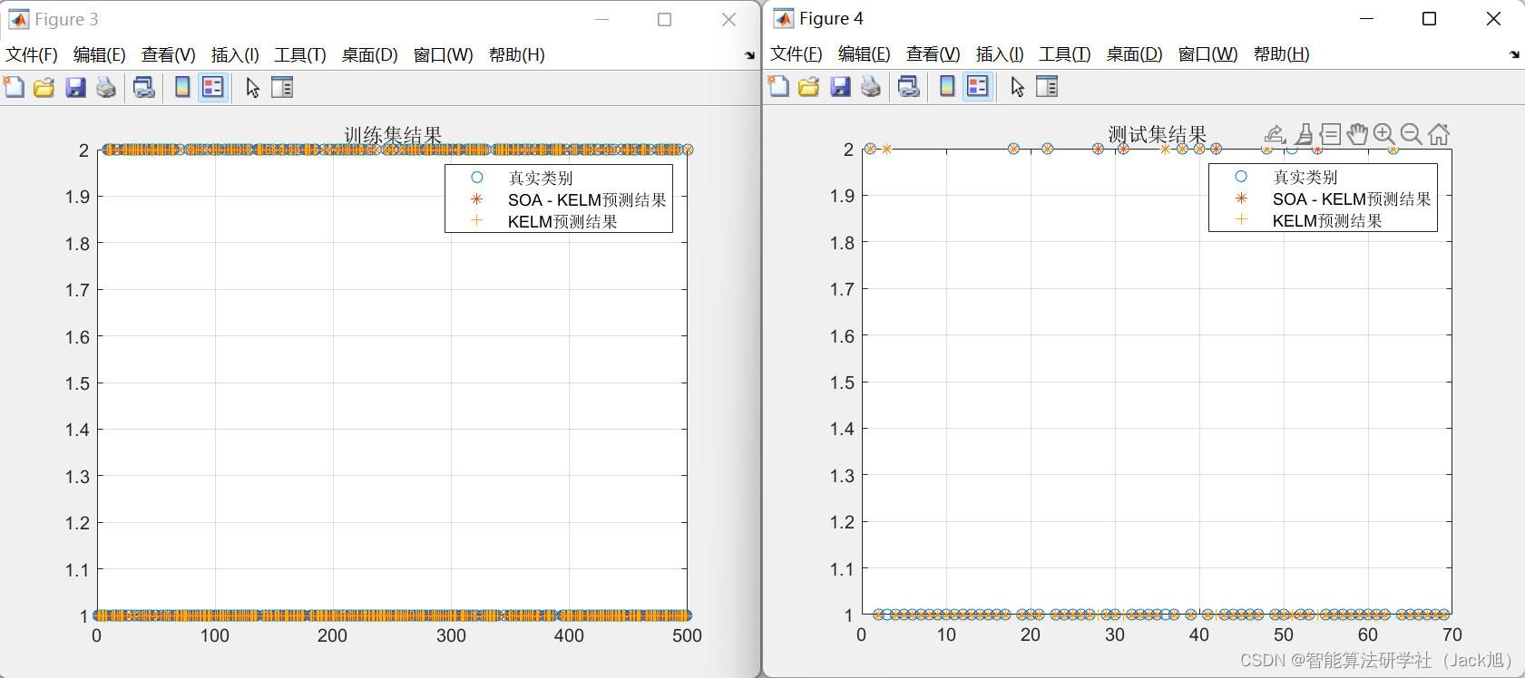Open 文件(F) menu in Figure 4
The height and width of the screenshot is (678, 1525).
point(797,53)
